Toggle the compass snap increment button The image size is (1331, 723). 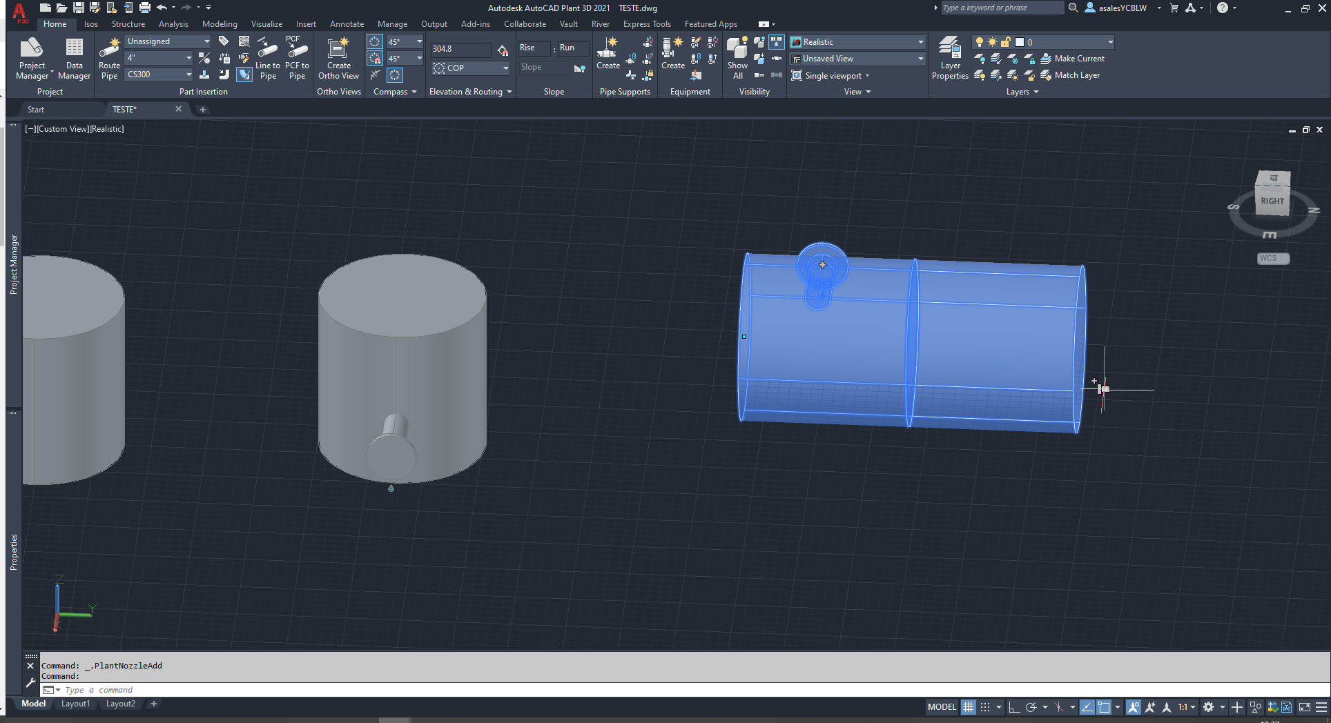(x=374, y=42)
